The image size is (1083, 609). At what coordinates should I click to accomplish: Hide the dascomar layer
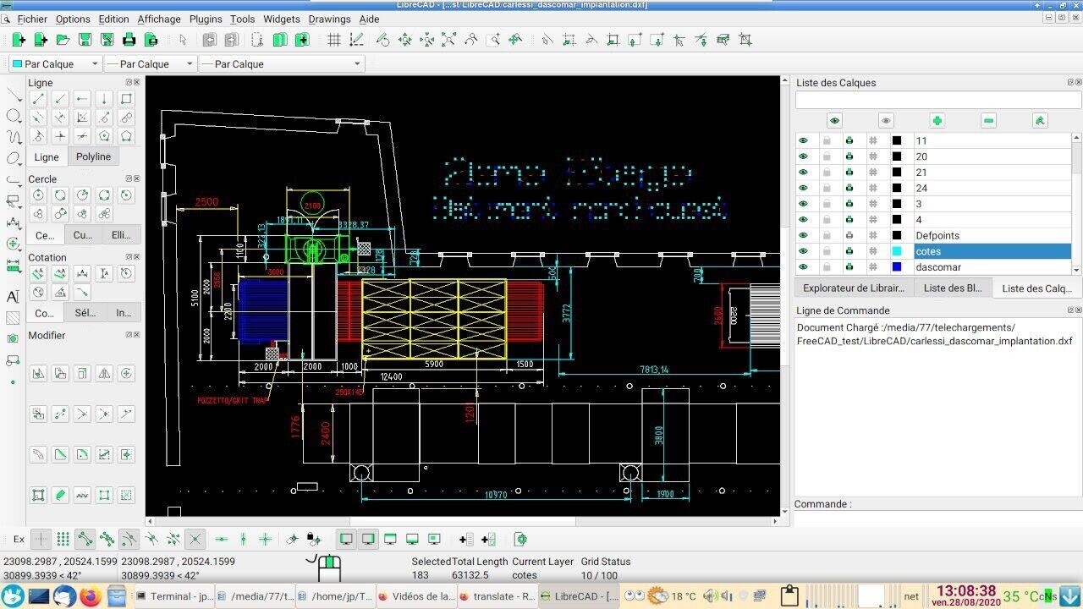point(803,266)
